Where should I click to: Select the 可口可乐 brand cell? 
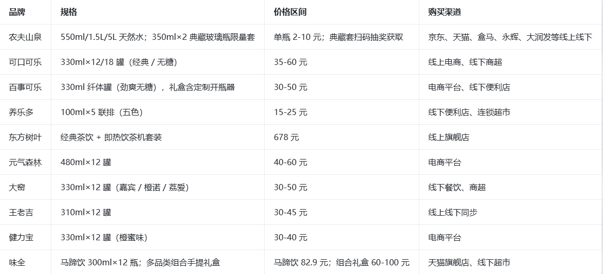(26, 62)
